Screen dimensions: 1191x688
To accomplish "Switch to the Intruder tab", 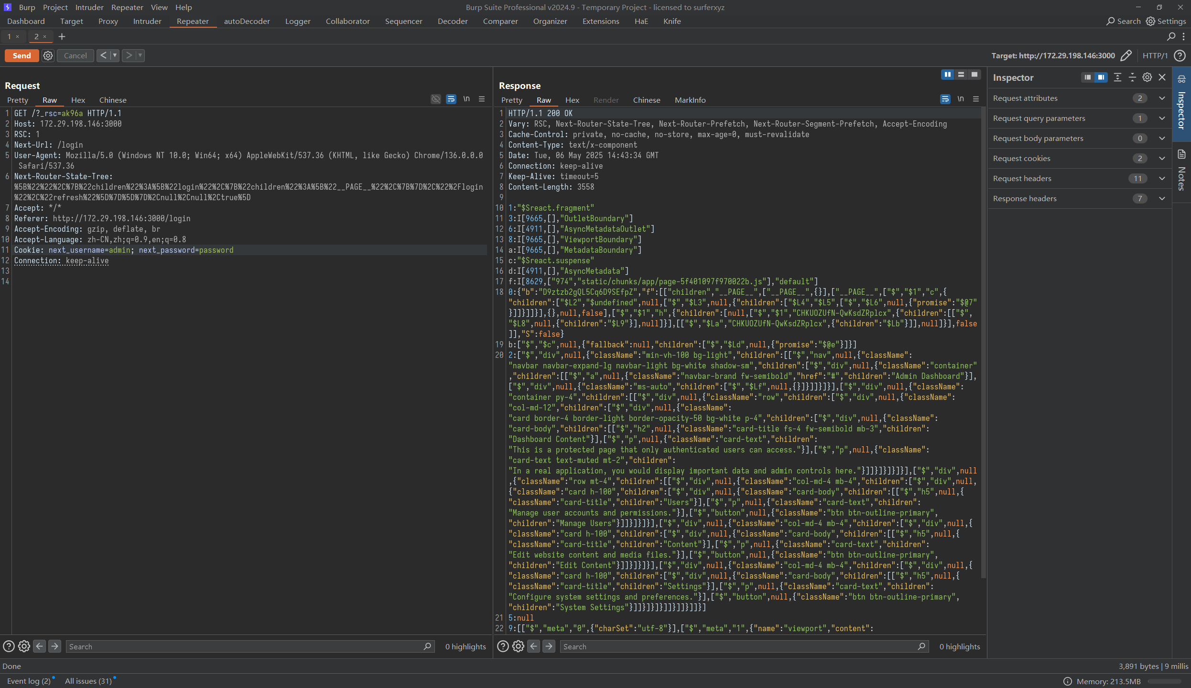I will click(147, 21).
